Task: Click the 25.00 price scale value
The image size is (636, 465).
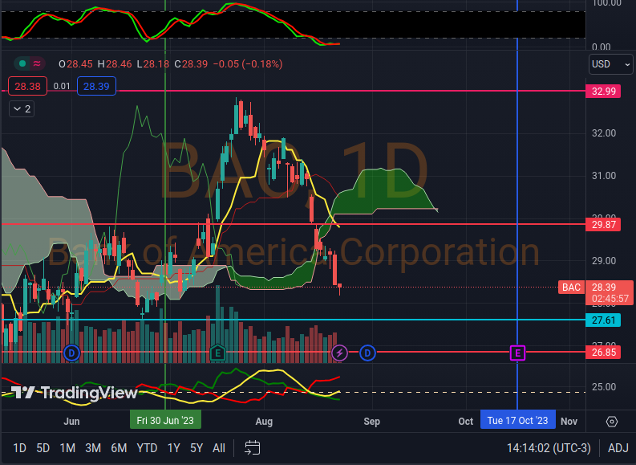Action: pyautogui.click(x=604, y=386)
